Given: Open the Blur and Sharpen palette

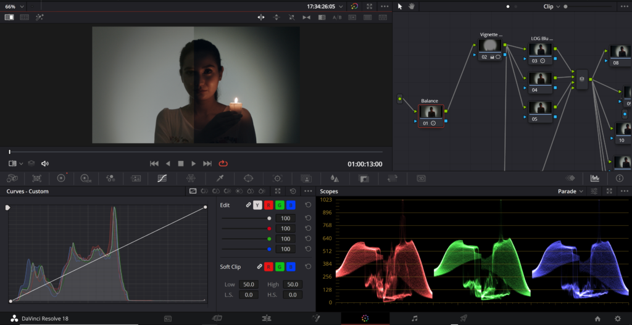Looking at the screenshot, I should 335,178.
